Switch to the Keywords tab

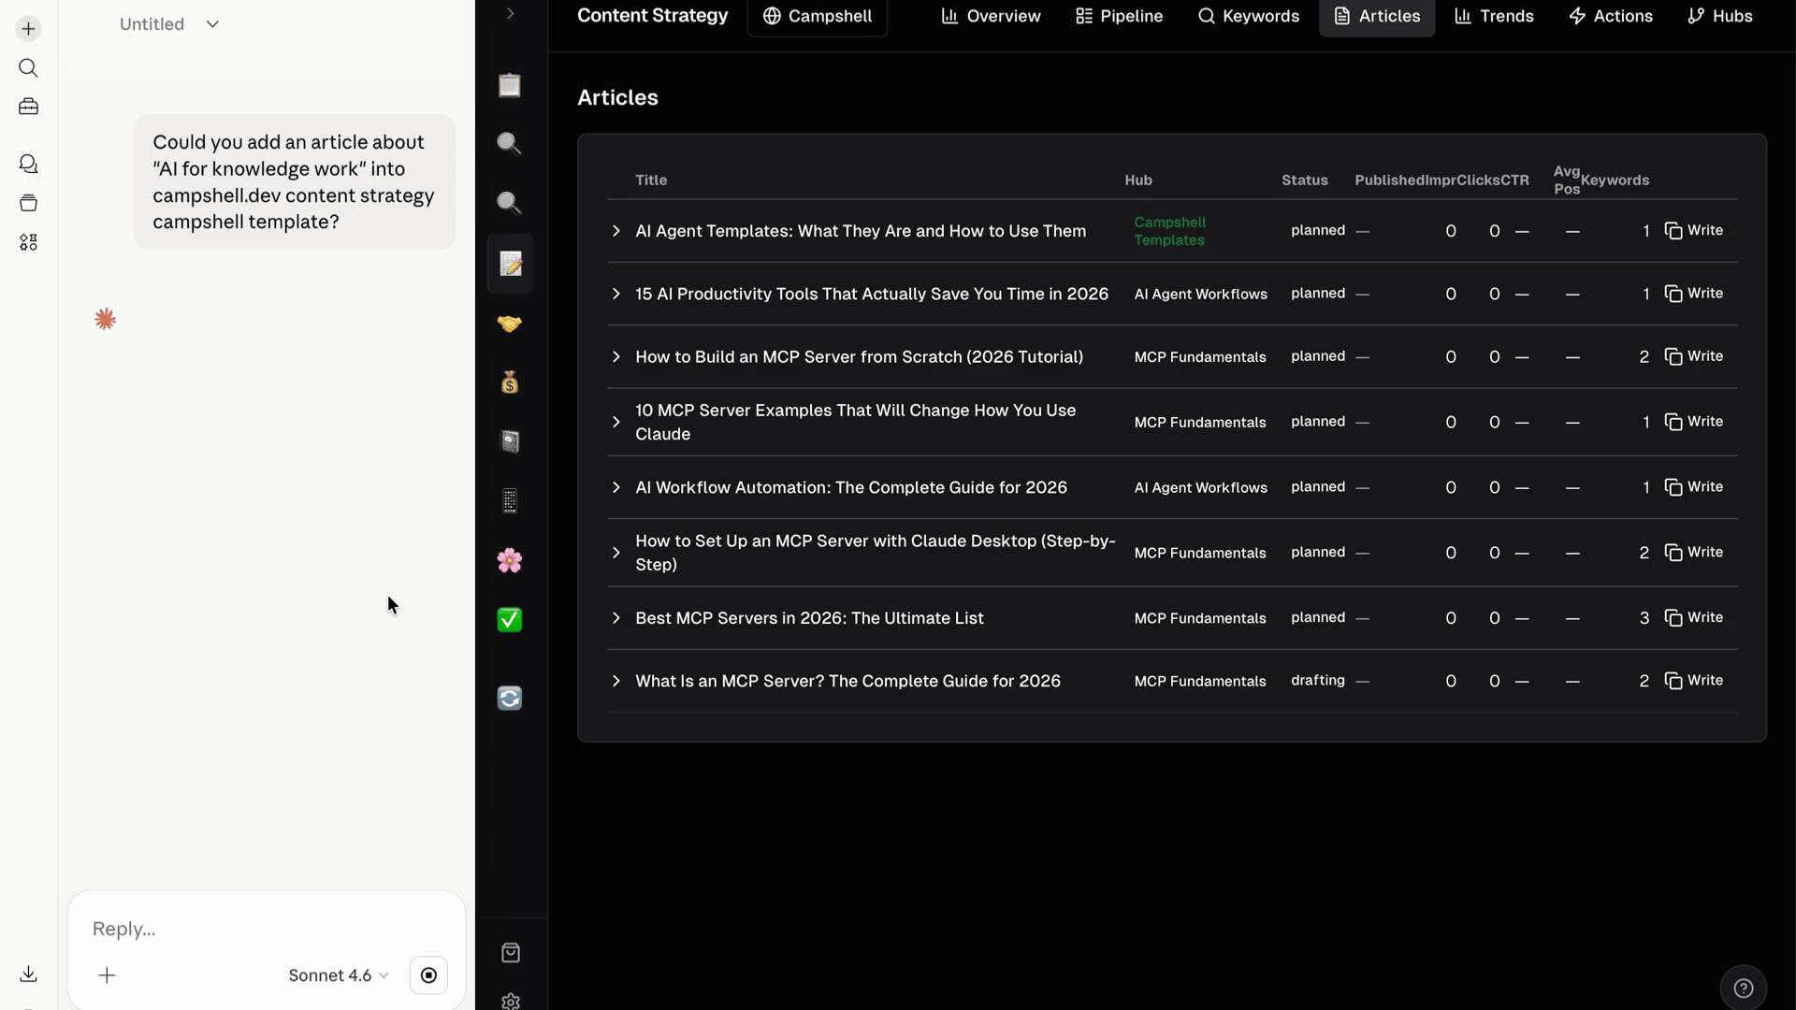click(1249, 16)
